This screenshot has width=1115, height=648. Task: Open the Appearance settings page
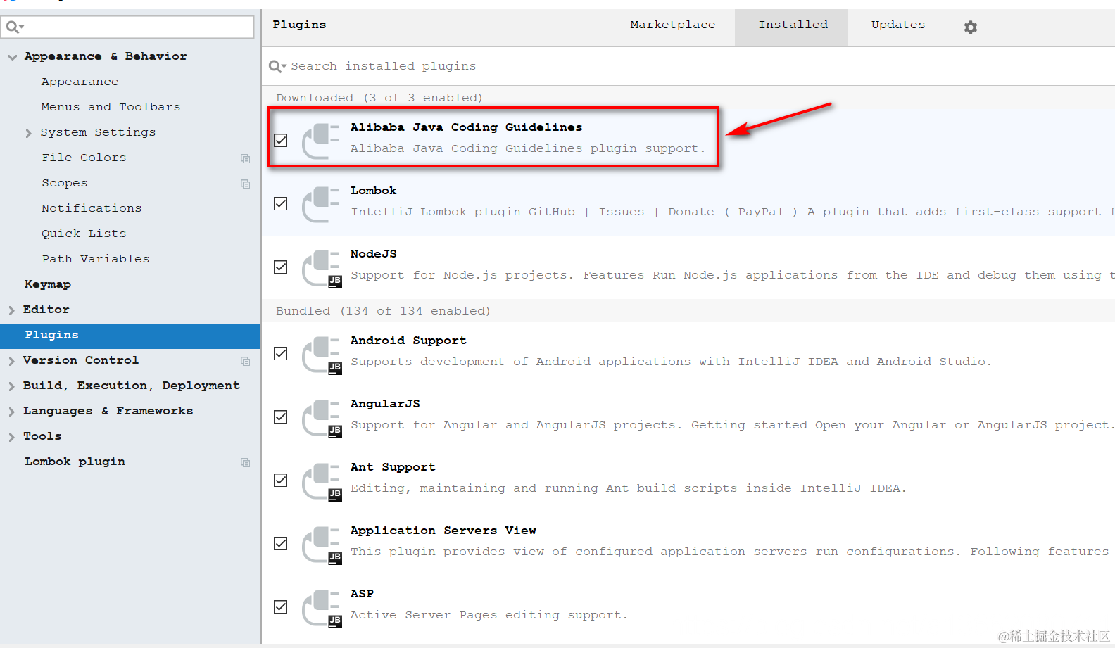pyautogui.click(x=80, y=82)
